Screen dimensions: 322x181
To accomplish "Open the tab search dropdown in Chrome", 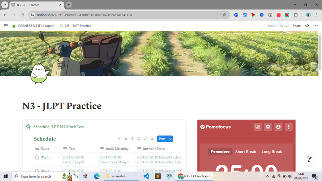I will pos(4,5).
